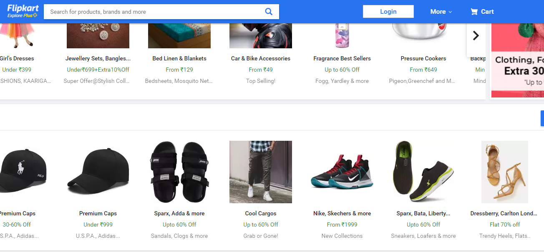Click Trendy Heels, Flats text
This screenshot has width=544, height=252.
[505, 236]
